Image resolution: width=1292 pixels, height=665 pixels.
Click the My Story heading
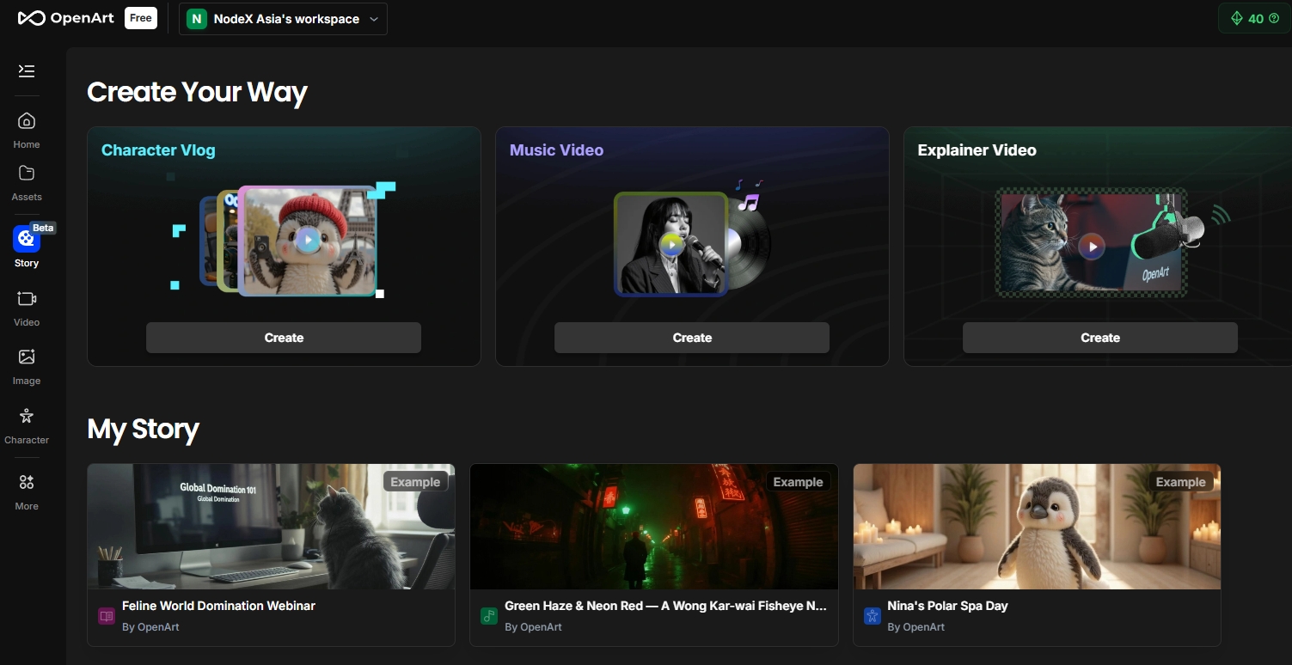(143, 429)
